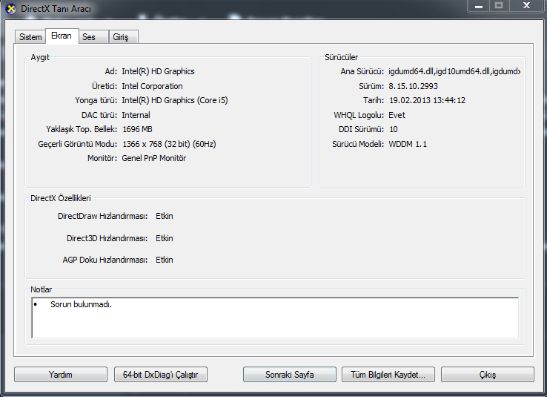Click display mode '1366 x 768 (32 bit) (60Hz)'
Image resolution: width=547 pixels, height=397 pixels.
169,144
